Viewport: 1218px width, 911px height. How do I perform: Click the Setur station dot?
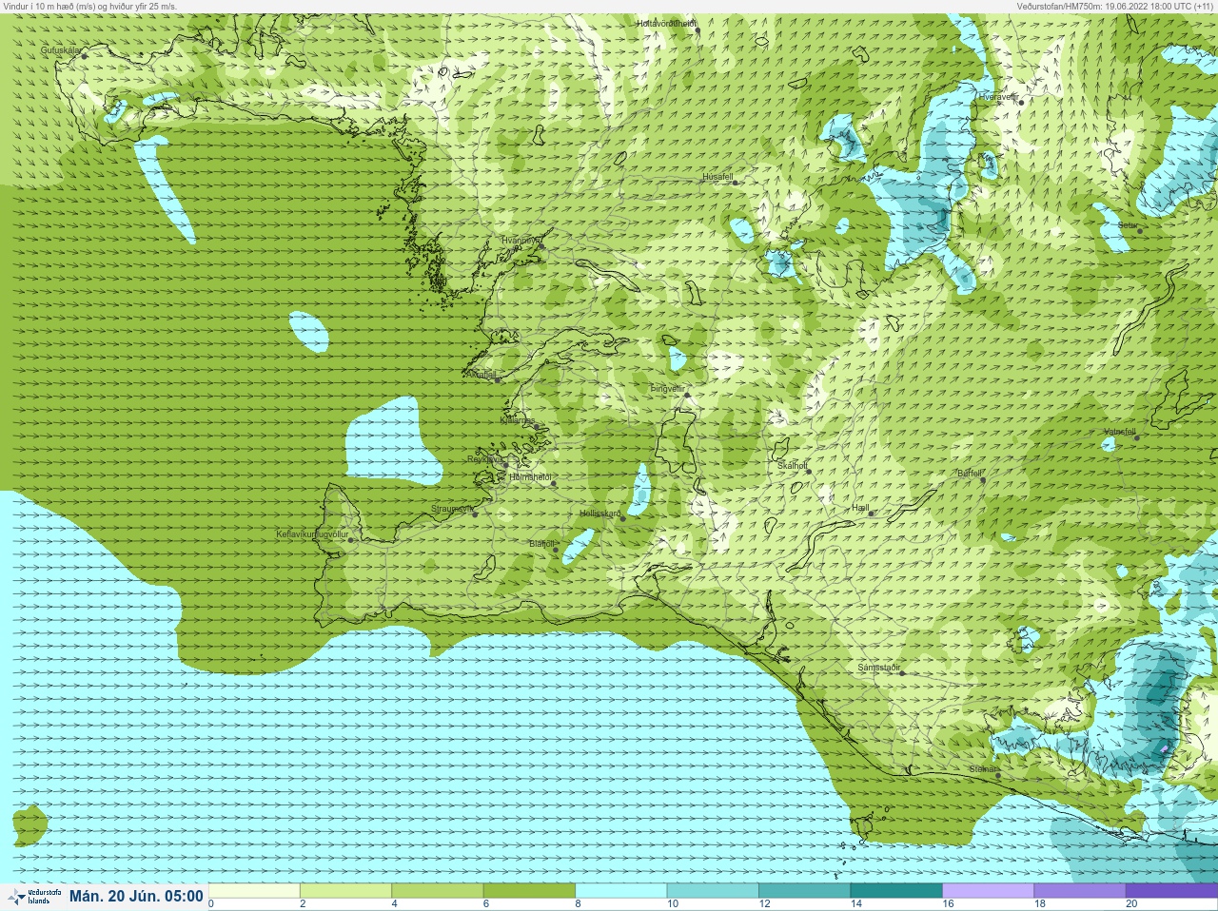(x=1140, y=231)
